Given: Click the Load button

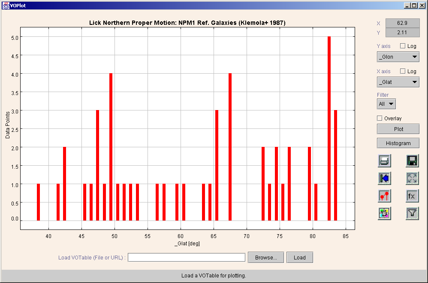Looking at the screenshot, I should [x=300, y=257].
